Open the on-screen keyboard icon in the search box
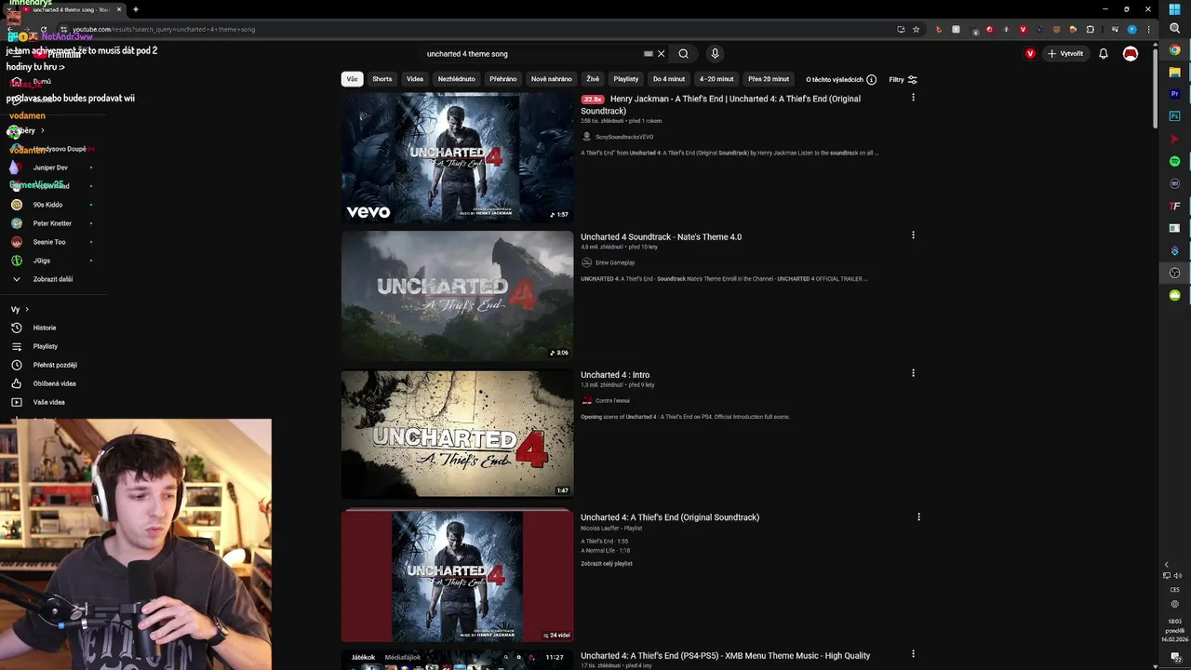The image size is (1191, 670). (649, 54)
